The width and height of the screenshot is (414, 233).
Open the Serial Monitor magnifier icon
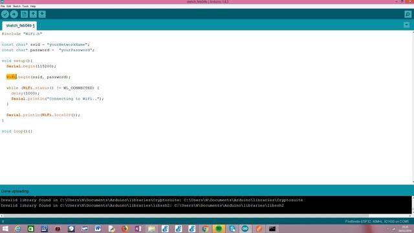coord(408,14)
